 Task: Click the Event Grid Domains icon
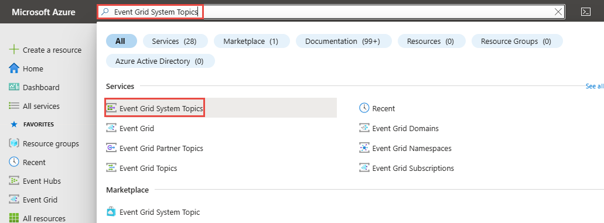pyautogui.click(x=364, y=128)
